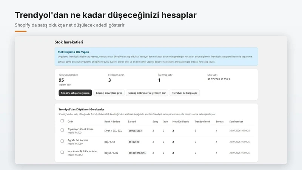Image resolution: width=302 pixels, height=170 pixels.
Task: Click barcode 5606531313
Action: tap(135, 131)
